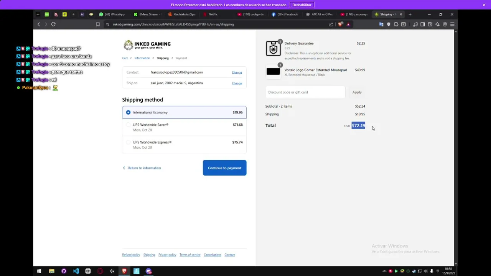The width and height of the screenshot is (491, 276).
Task: Select International Economy shipping option
Action: (x=184, y=112)
